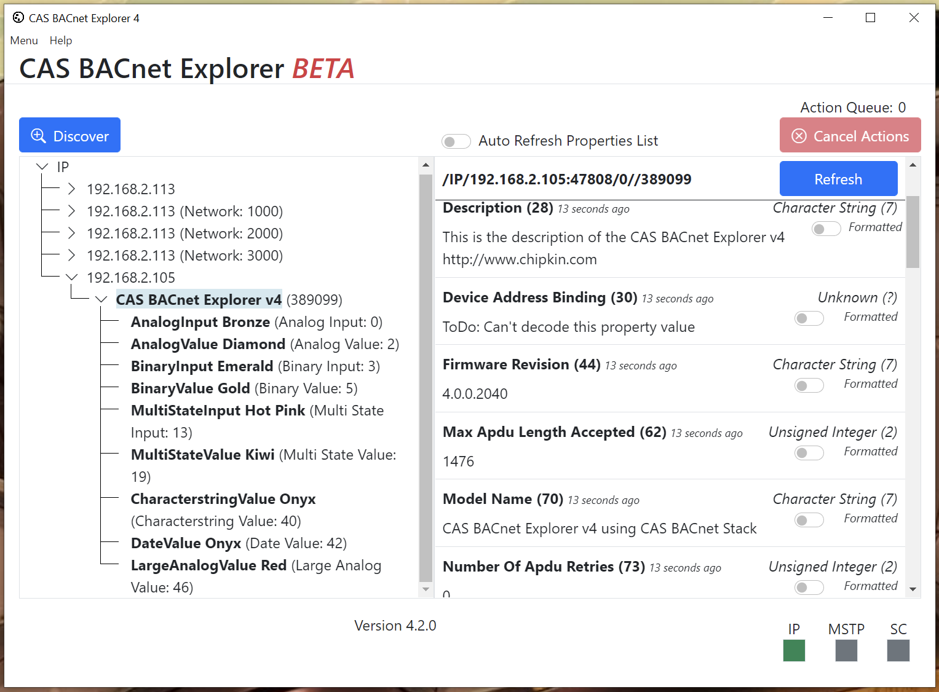Click Number Of Apdu Retries (73) heading
This screenshot has height=692, width=939.
[x=544, y=567]
